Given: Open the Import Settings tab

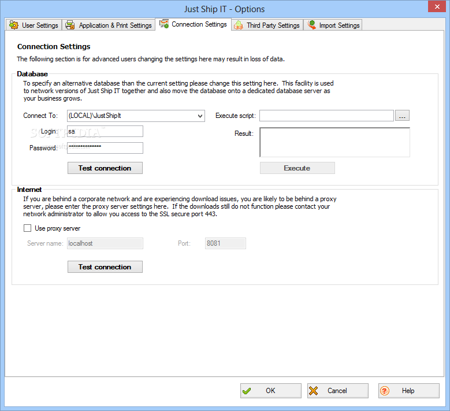Looking at the screenshot, I should point(333,25).
